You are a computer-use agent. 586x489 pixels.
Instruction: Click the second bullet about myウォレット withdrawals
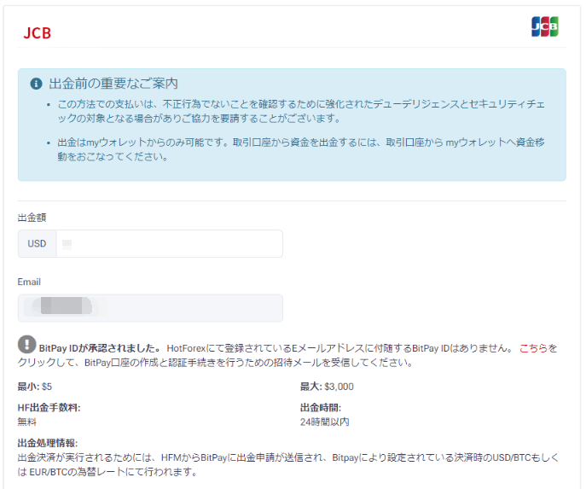click(x=294, y=150)
